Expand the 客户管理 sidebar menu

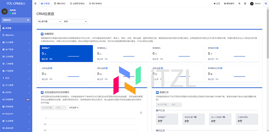click(x=16, y=50)
